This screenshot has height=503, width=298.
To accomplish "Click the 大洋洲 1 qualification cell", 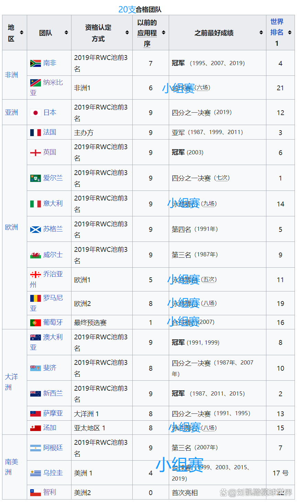I will (102, 413).
